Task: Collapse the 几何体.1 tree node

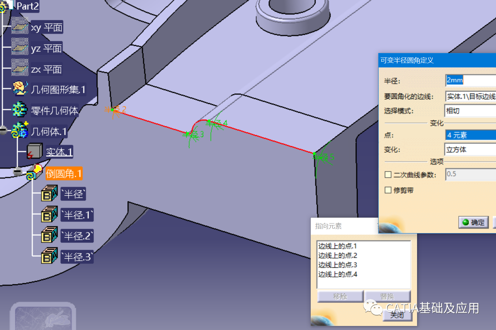Action: click(x=4, y=130)
